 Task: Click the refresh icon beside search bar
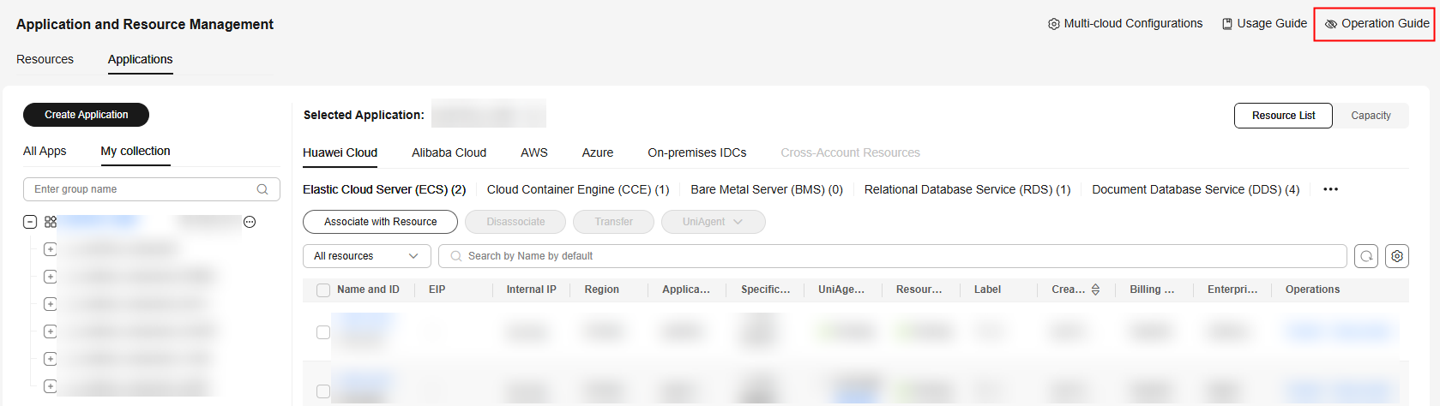[1366, 256]
